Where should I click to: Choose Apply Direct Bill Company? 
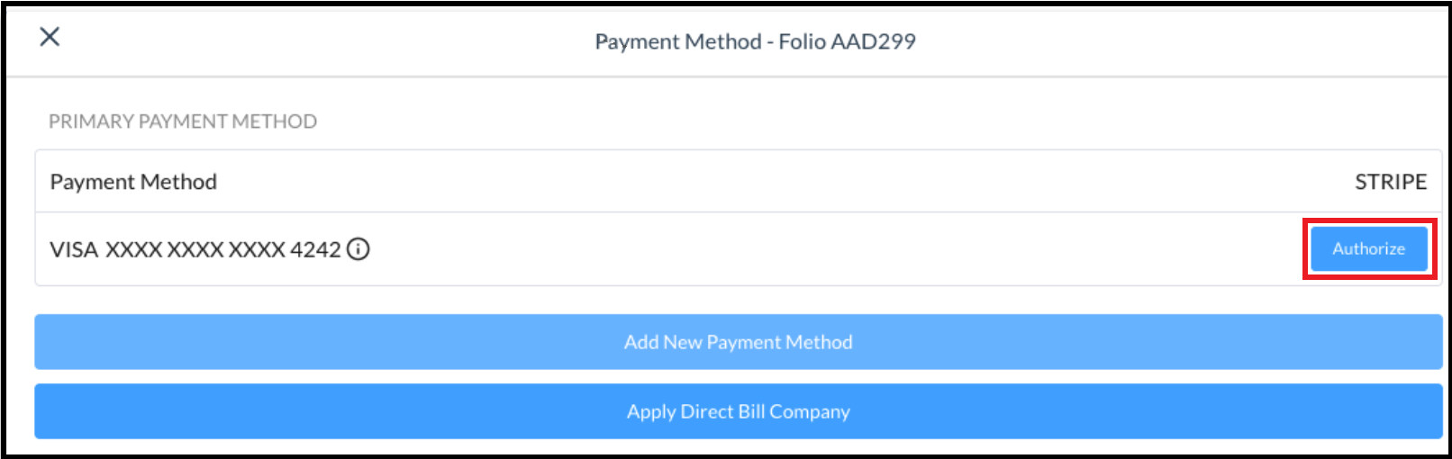click(x=738, y=411)
